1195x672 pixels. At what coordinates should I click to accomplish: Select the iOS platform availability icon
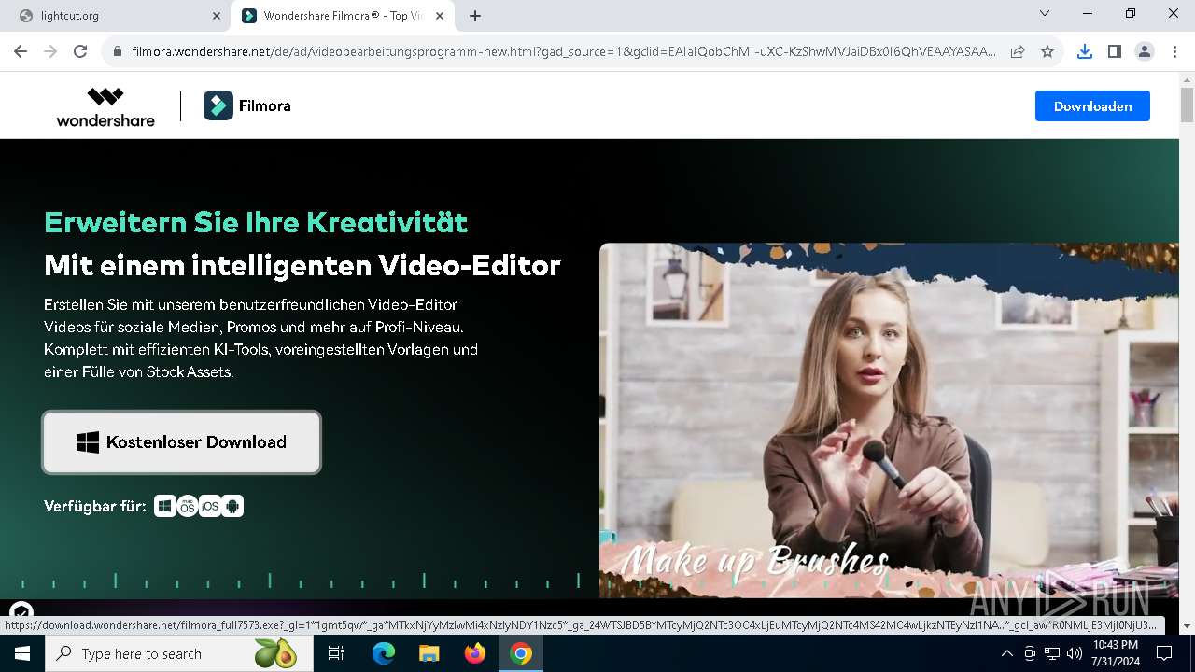210,506
